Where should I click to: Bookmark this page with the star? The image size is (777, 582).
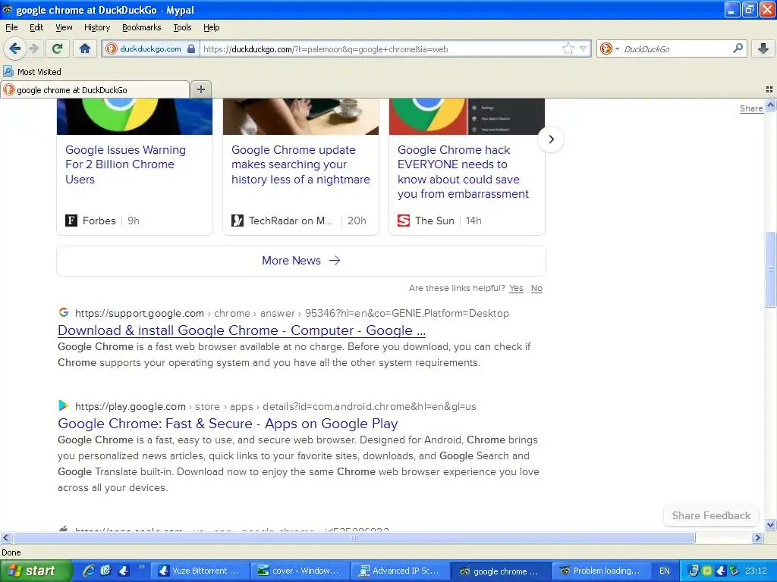(x=568, y=49)
